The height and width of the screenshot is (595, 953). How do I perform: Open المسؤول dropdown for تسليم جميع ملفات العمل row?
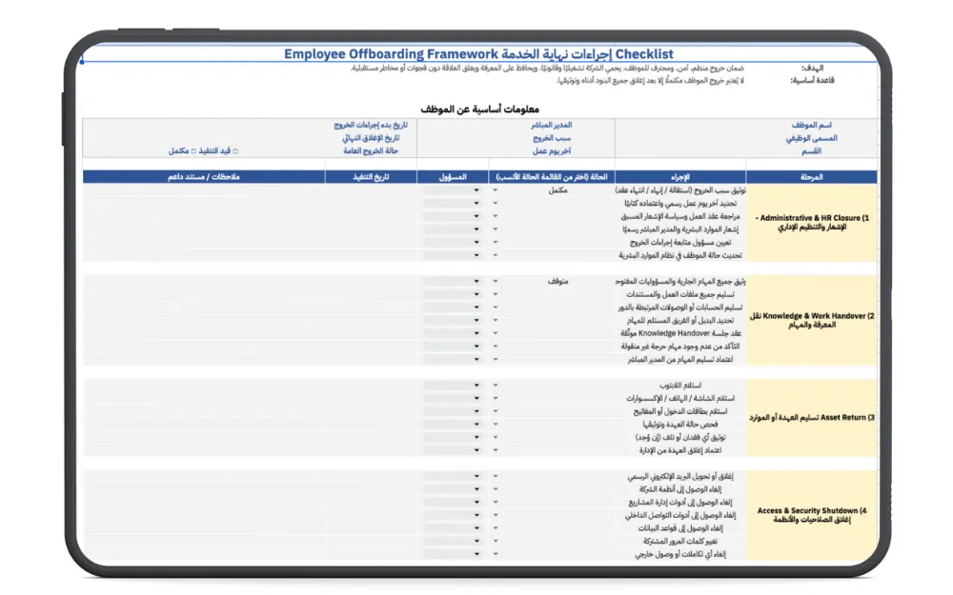coord(476,294)
